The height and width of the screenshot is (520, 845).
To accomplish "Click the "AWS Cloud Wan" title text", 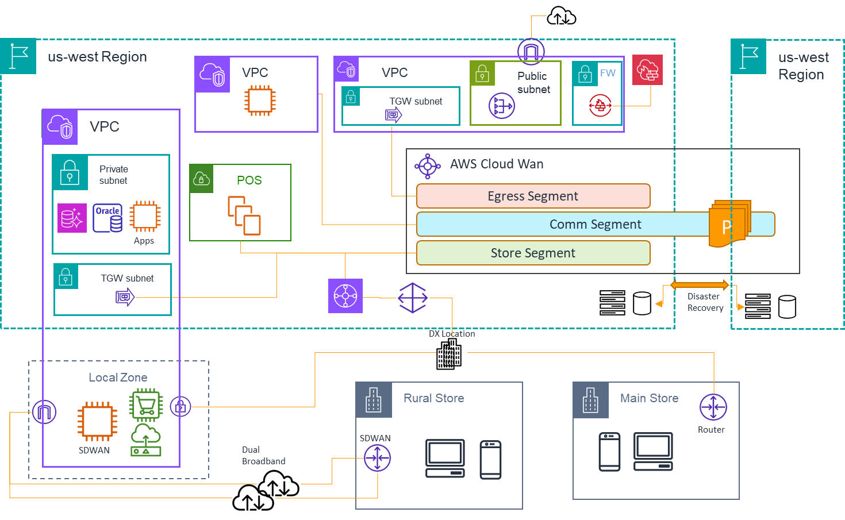I will pos(497,164).
